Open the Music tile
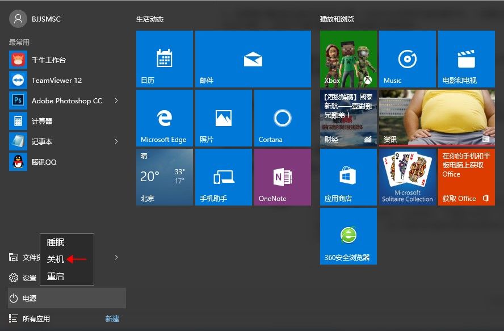The width and height of the screenshot is (504, 331). click(x=408, y=59)
